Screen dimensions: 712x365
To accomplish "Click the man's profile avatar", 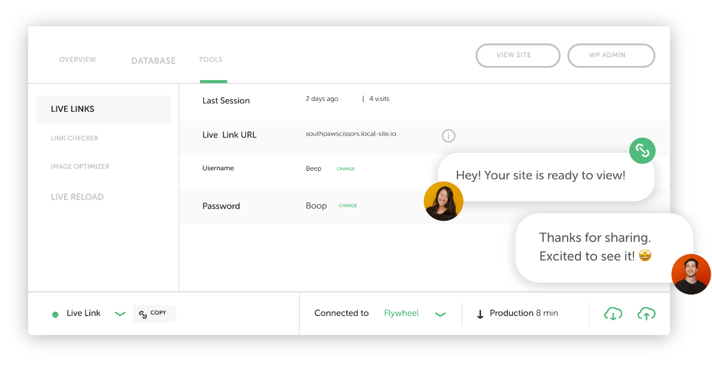I will click(691, 274).
